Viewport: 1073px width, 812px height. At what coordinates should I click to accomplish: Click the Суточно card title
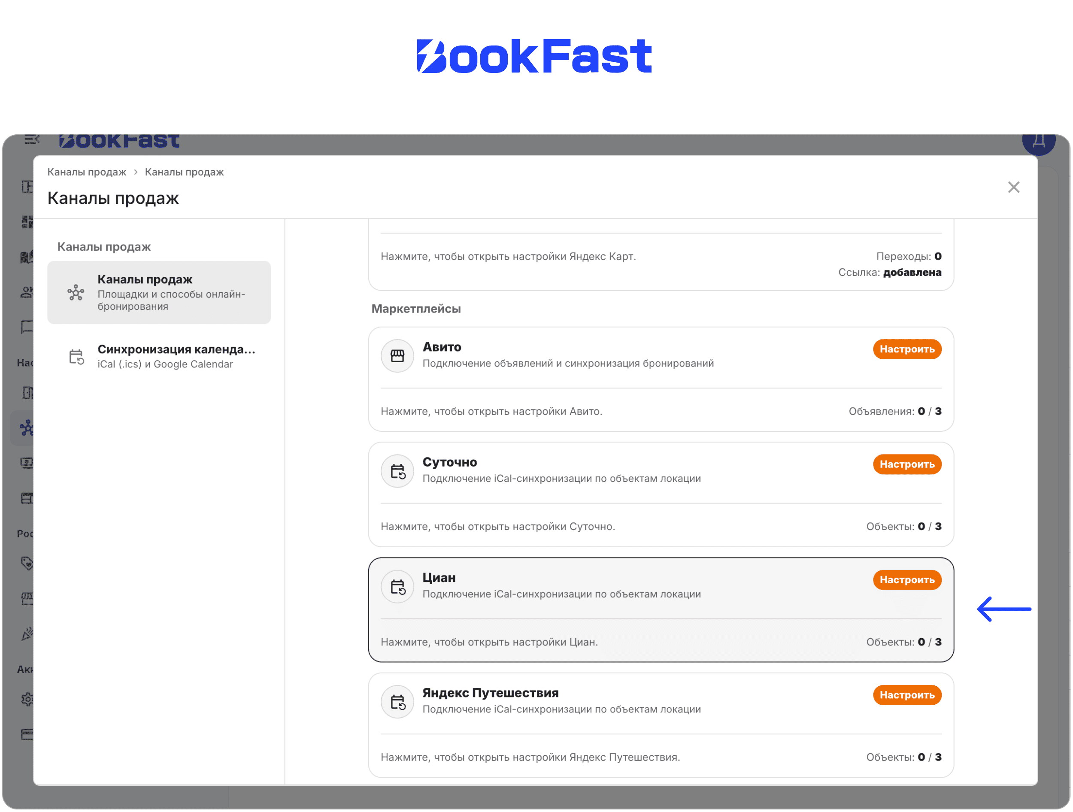click(450, 462)
